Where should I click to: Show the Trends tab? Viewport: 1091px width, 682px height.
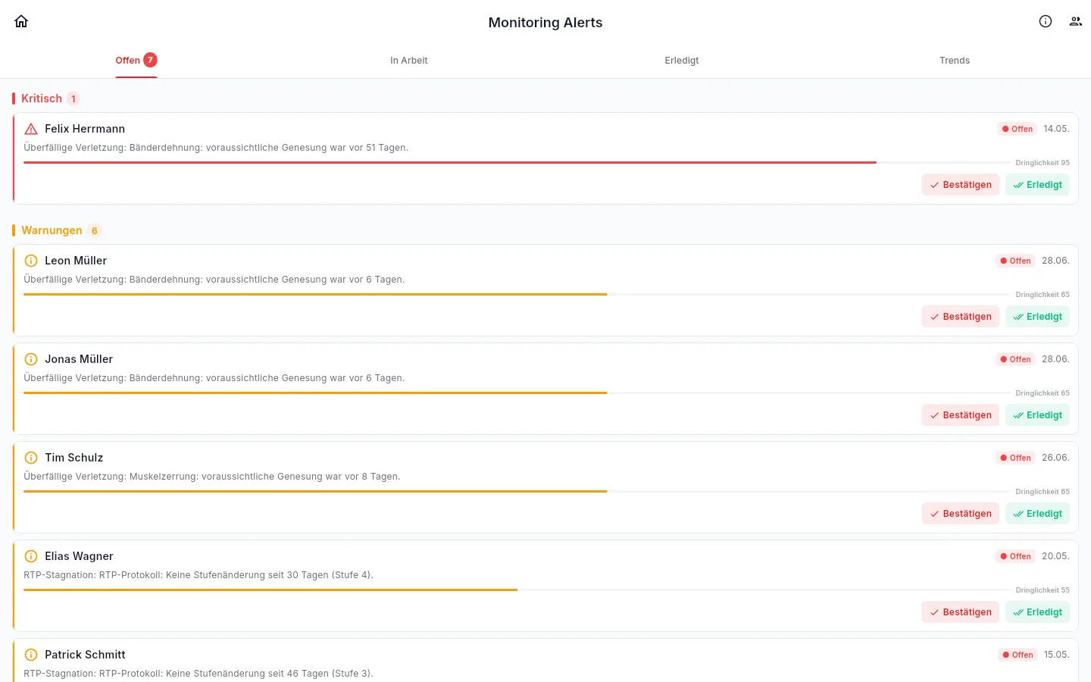pos(955,61)
